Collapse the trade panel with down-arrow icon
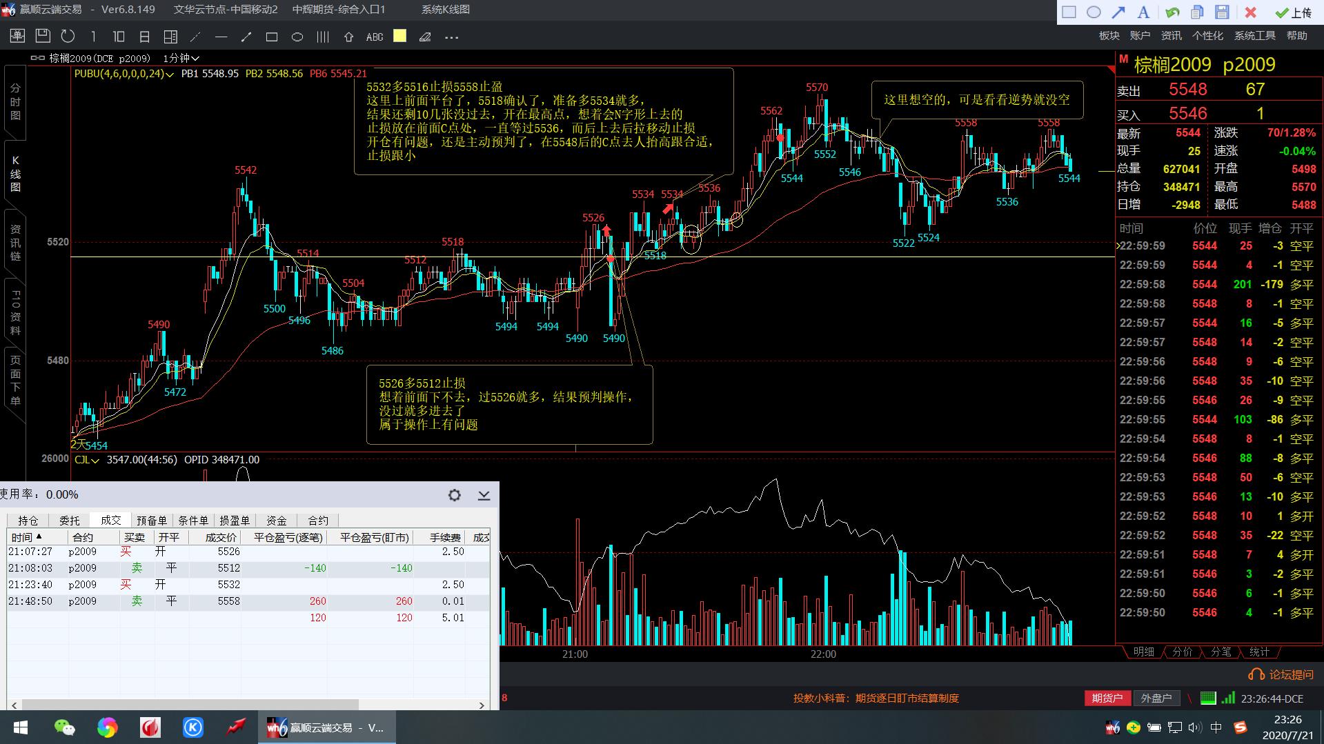 (x=484, y=495)
